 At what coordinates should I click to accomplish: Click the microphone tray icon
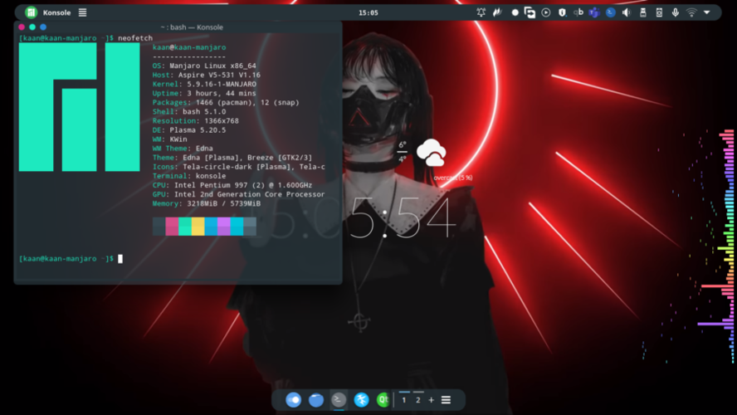click(675, 12)
